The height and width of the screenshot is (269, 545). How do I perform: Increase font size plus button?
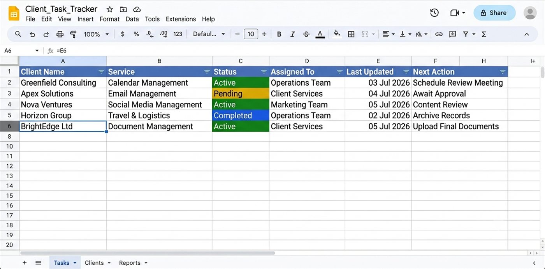pos(264,34)
